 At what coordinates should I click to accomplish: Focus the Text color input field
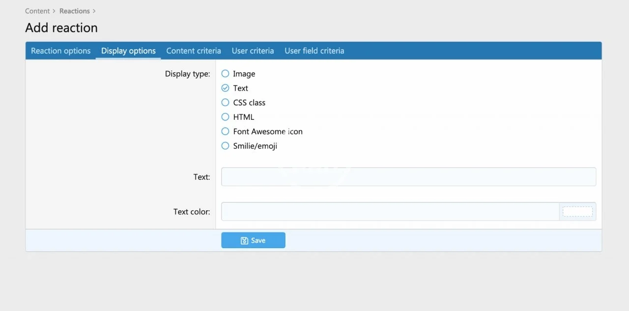pos(390,212)
